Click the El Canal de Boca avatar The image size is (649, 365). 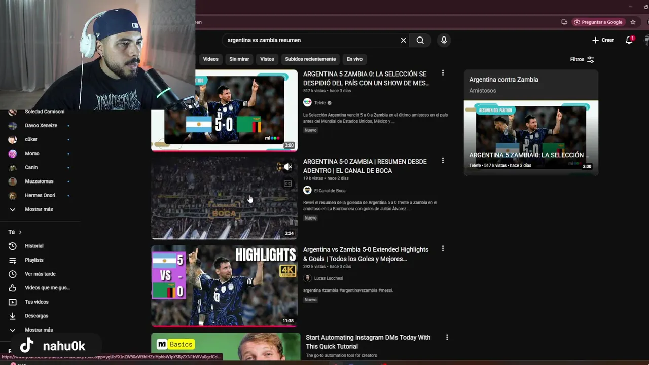(x=307, y=190)
